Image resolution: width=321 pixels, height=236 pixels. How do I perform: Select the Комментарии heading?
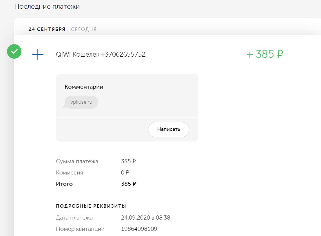tap(84, 87)
